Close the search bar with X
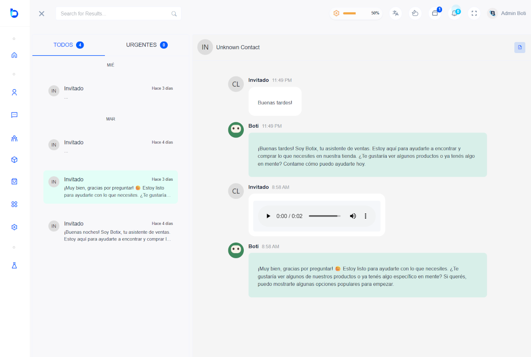531x357 pixels. point(42,14)
